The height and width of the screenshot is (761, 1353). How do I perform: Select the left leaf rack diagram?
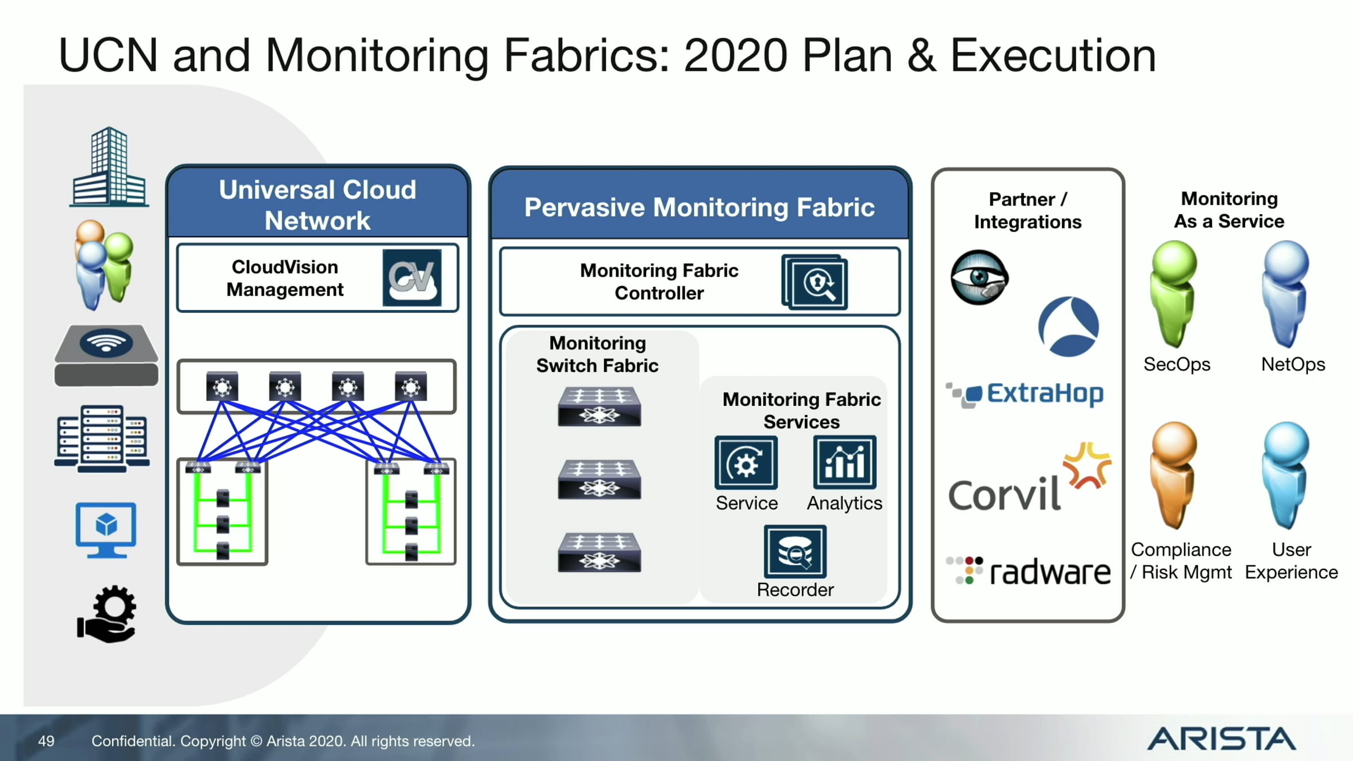pos(222,512)
